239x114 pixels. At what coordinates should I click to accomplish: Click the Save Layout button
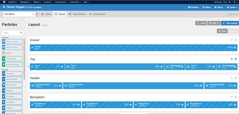tap(230, 23)
